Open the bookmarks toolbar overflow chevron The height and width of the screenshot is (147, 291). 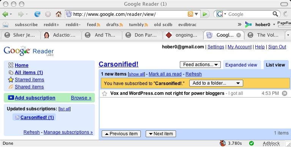(239, 25)
